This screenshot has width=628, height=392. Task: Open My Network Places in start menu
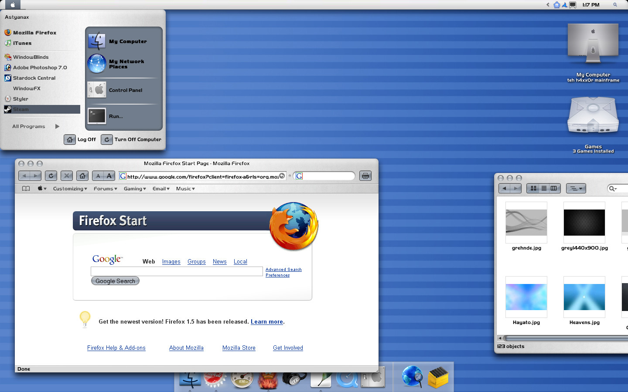point(116,64)
